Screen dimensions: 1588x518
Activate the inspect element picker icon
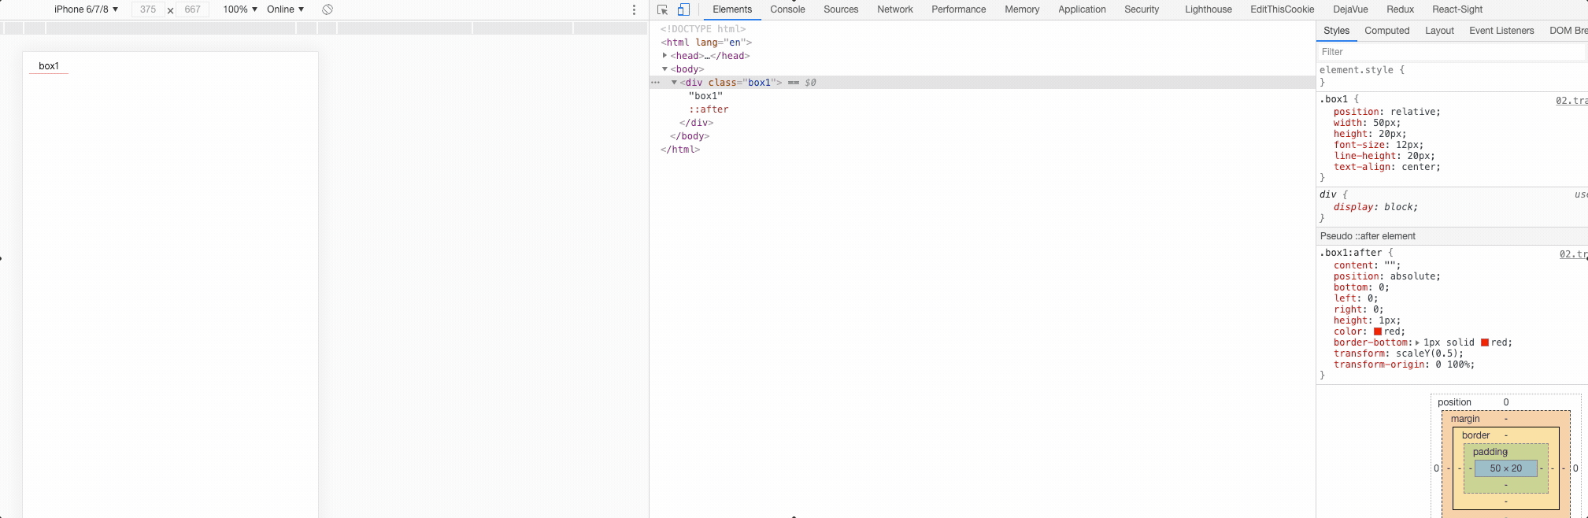point(662,9)
